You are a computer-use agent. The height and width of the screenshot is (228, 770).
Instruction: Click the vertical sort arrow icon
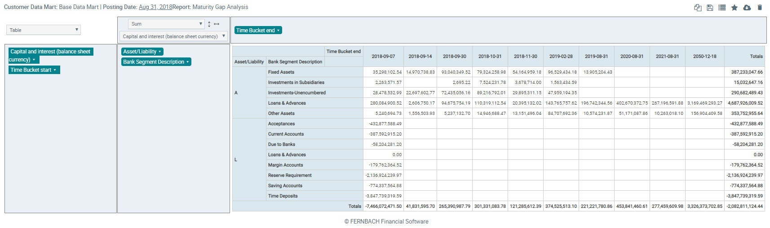[209, 24]
